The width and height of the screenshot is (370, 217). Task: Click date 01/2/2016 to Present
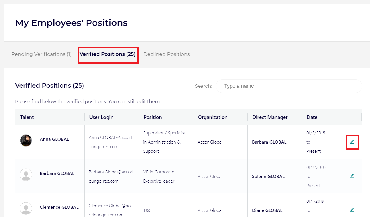coord(316,142)
